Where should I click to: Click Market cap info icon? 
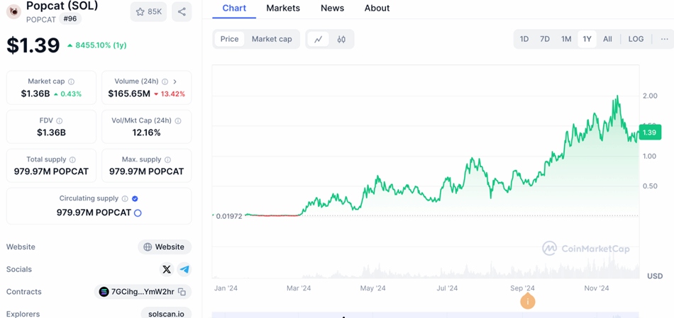click(x=72, y=81)
